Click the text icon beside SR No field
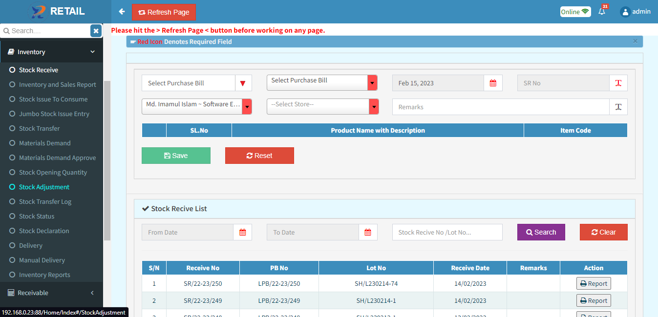Viewport: 658px width, 317px height. pos(618,83)
